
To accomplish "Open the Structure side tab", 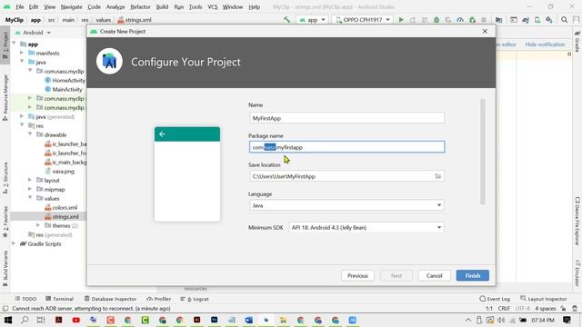I will pyautogui.click(x=5, y=178).
